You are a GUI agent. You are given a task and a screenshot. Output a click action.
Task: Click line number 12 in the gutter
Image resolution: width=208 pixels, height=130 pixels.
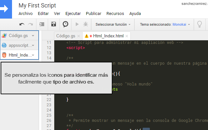[49, 48]
